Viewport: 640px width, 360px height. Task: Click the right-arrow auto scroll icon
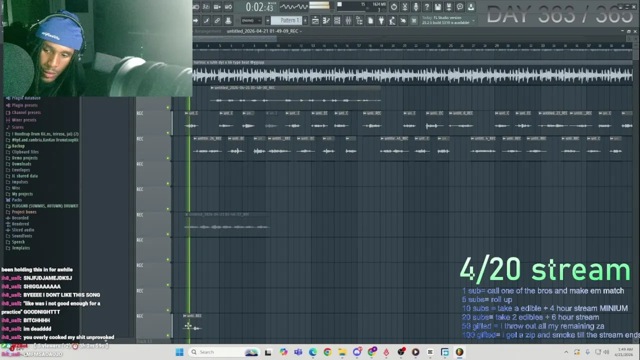click(x=195, y=20)
